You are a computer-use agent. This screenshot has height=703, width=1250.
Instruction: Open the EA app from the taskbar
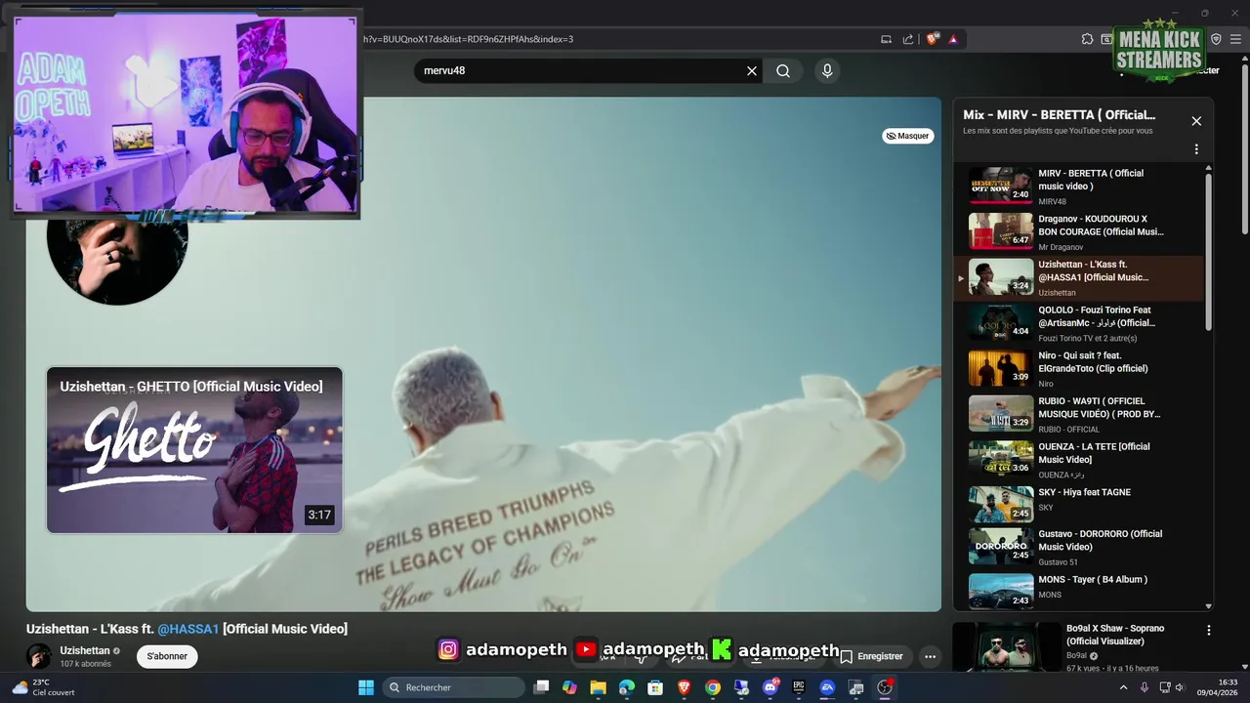click(827, 687)
